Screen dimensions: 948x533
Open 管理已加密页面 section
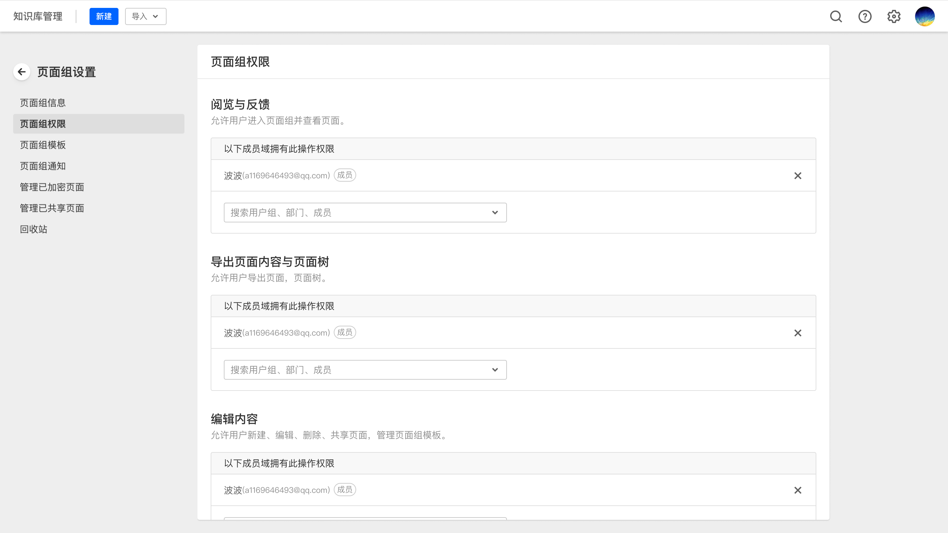pyautogui.click(x=52, y=187)
